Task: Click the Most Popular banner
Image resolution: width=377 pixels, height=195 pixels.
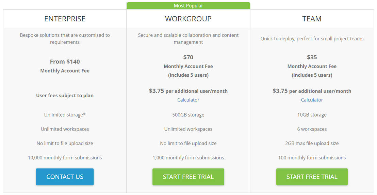Action: click(x=188, y=5)
